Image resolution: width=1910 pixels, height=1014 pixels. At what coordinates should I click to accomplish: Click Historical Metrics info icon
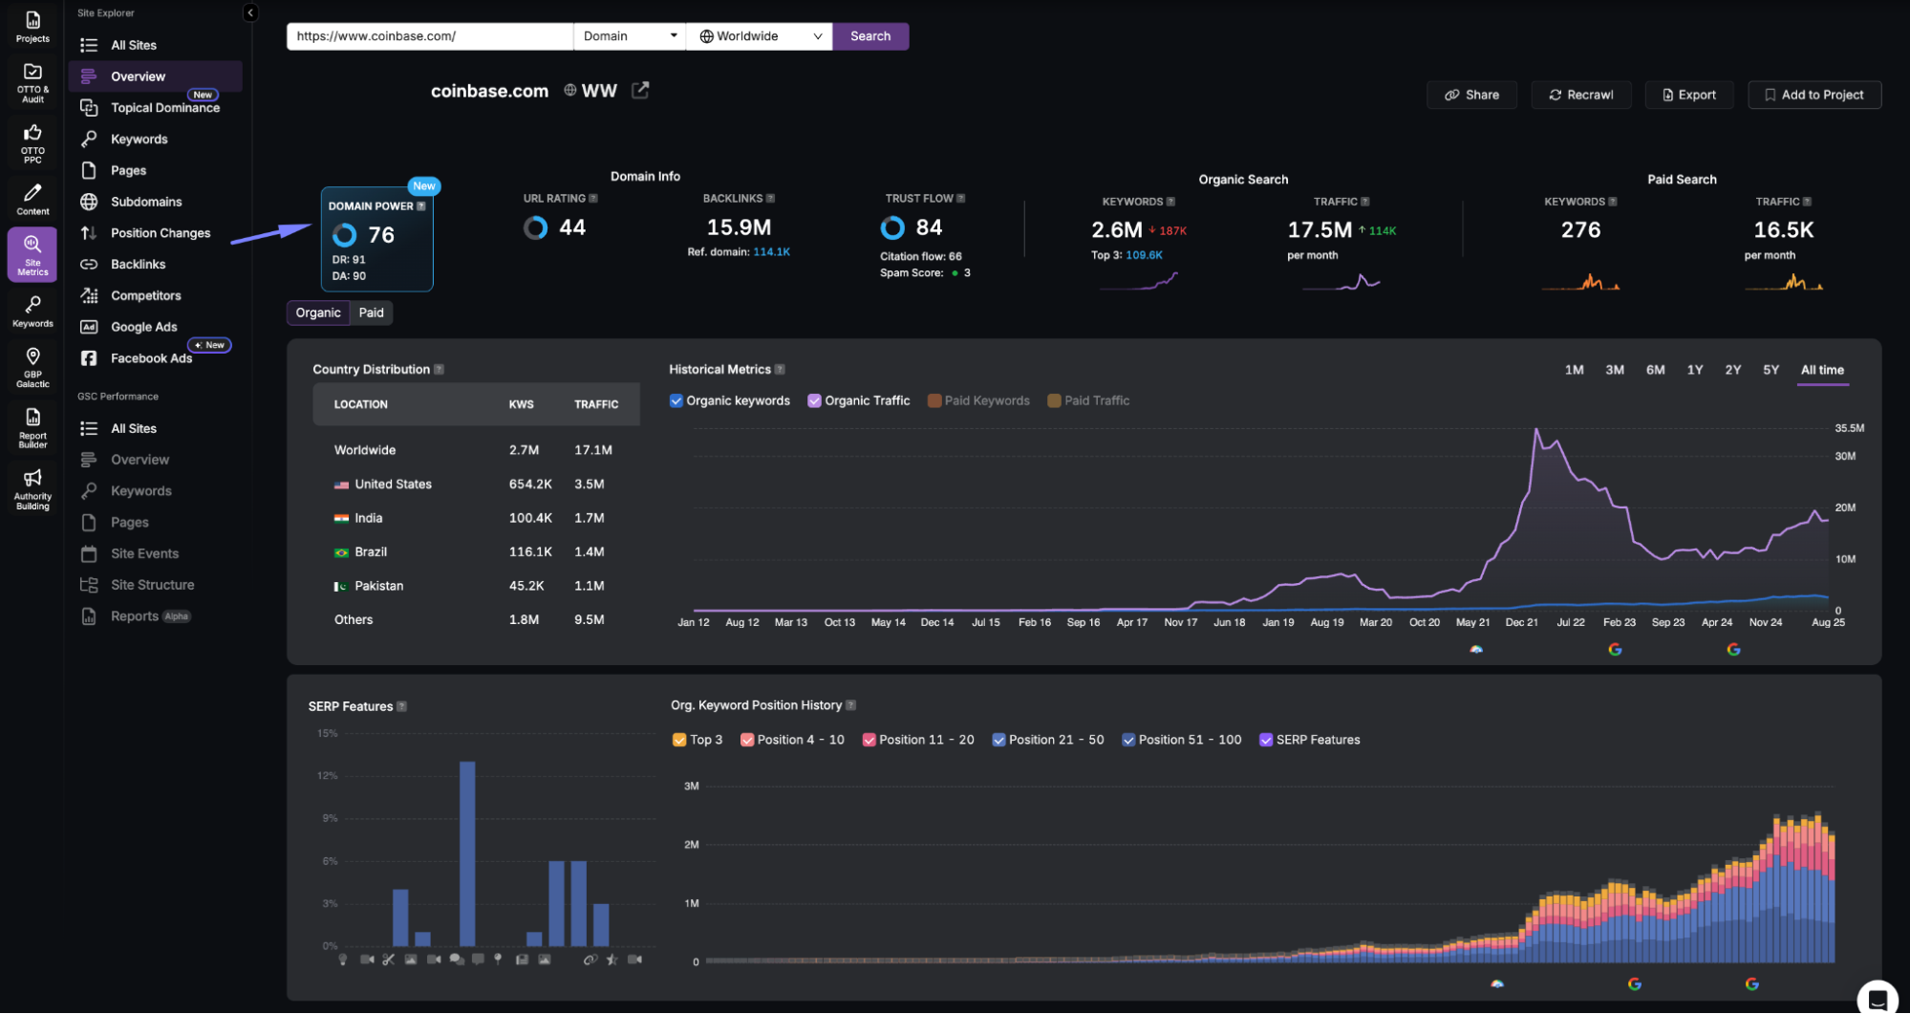click(x=780, y=369)
